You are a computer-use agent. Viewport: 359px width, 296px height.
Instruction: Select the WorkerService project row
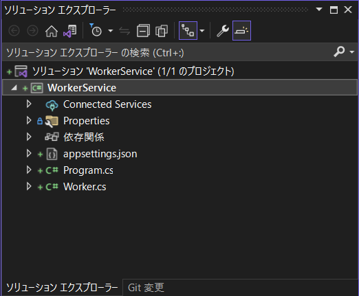[179, 88]
